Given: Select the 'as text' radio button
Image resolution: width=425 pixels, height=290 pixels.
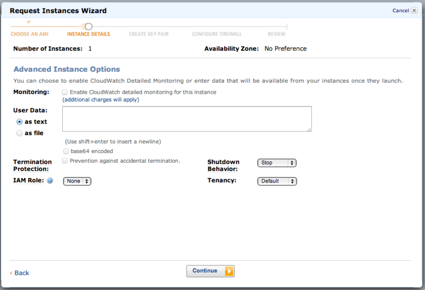Looking at the screenshot, I should coord(19,122).
